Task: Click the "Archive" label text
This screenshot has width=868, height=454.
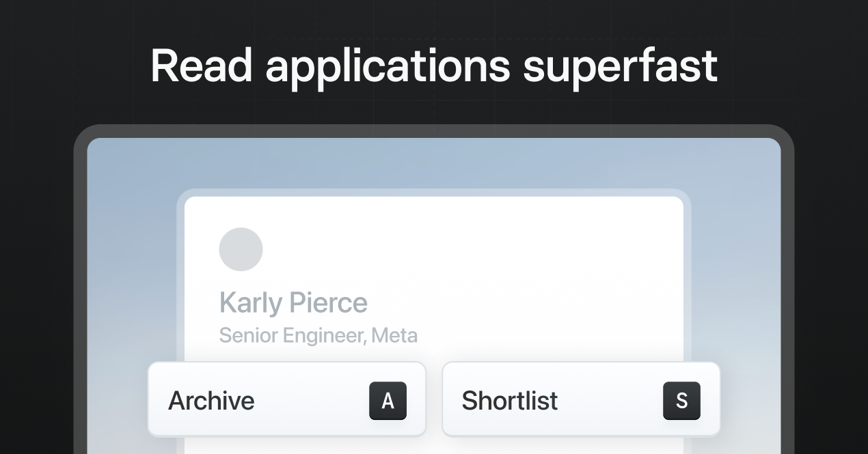Action: (x=211, y=401)
